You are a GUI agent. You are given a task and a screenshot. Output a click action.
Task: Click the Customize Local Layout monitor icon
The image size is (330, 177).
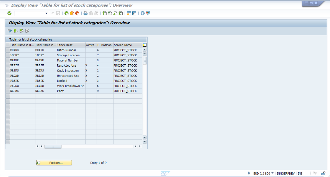148,13
